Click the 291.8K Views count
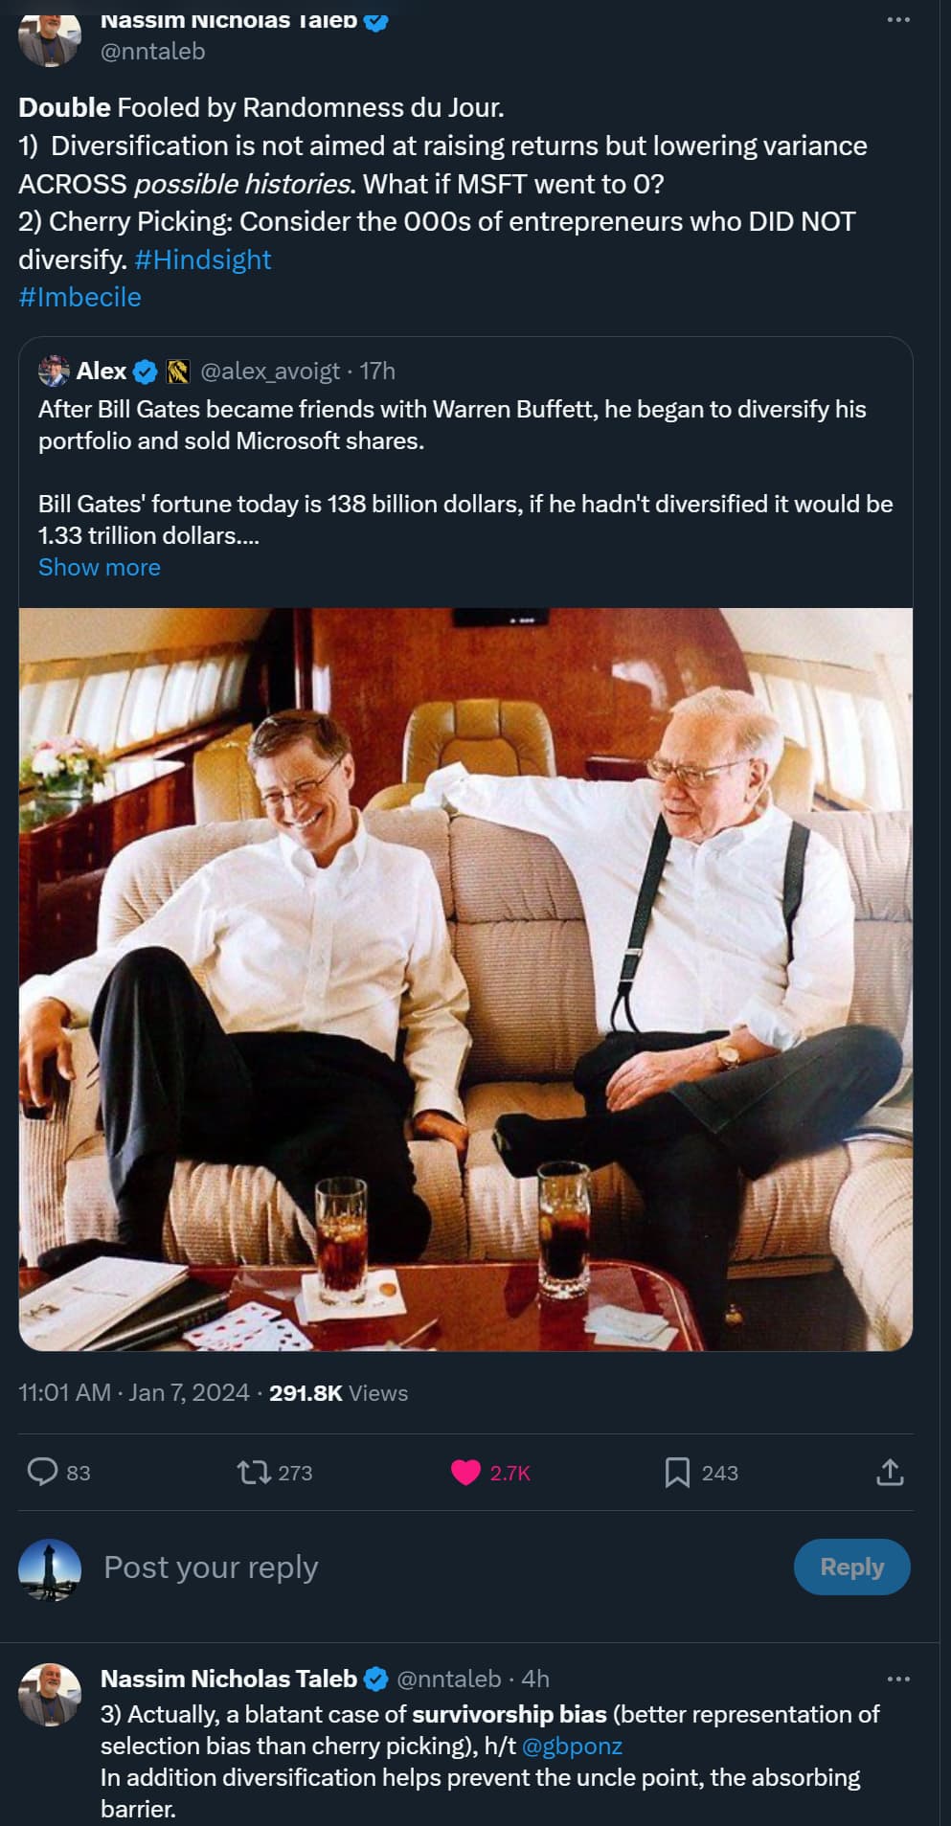This screenshot has width=951, height=1826. 338,1392
